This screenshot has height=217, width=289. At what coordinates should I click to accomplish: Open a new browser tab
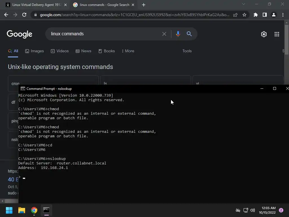[x=144, y=5]
